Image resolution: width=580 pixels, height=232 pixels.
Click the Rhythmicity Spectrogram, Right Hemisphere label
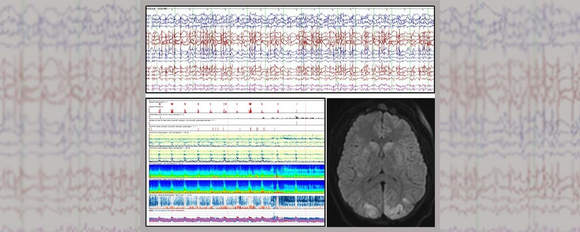[x=169, y=148]
